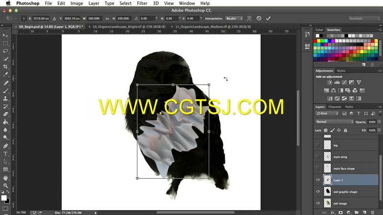Screen dimensions: 383x215
Task: Add a Brightness/Contrast adjustment
Action: point(329,82)
